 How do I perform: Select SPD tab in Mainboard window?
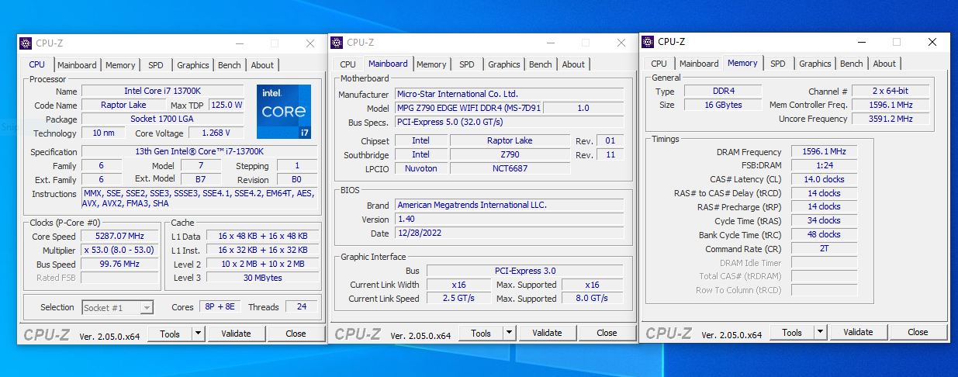[467, 64]
